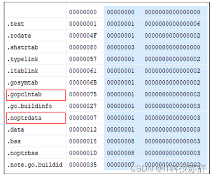Viewport: 213px width, 177px height.
Task: Select 0000000000000000 in the .shstrtab row
Action: [x=172, y=47]
